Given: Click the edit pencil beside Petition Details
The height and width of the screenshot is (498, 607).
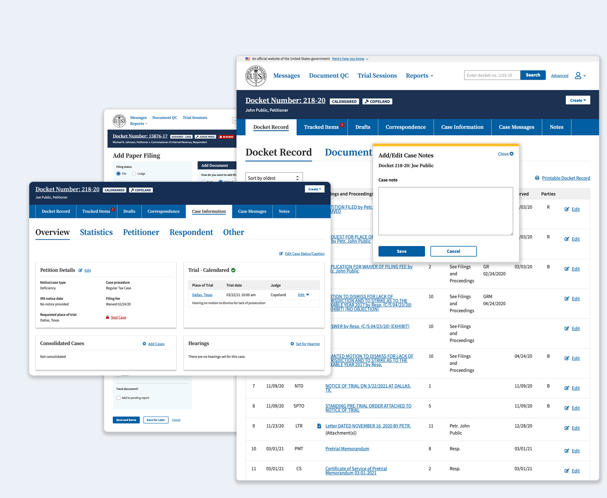Looking at the screenshot, I should 81,270.
